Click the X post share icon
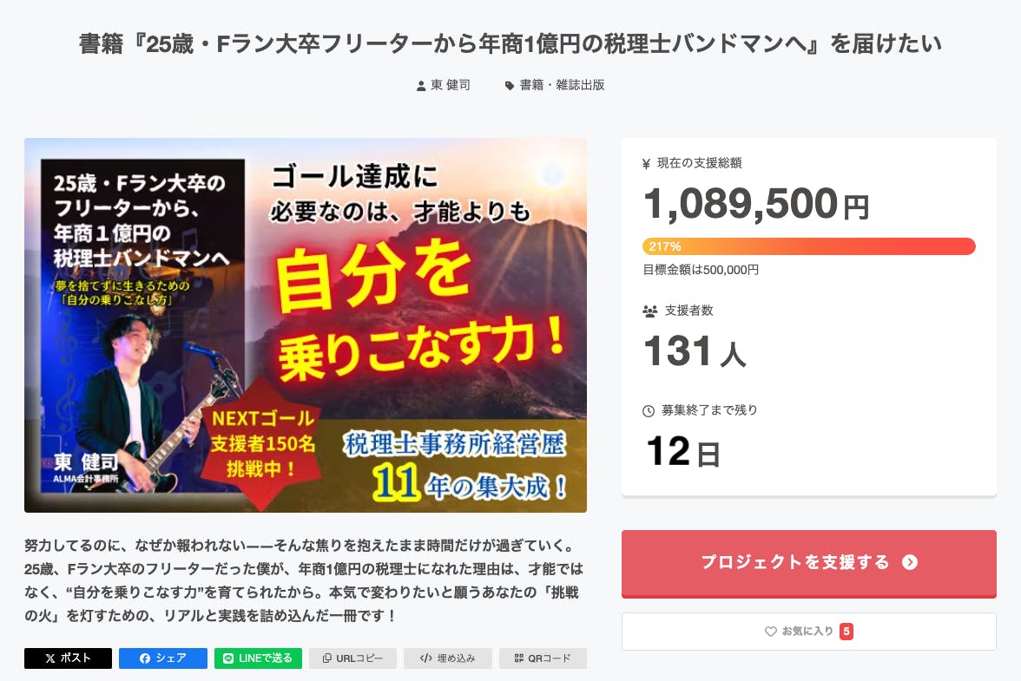Viewport: 1021px width, 681px height. pyautogui.click(x=51, y=658)
